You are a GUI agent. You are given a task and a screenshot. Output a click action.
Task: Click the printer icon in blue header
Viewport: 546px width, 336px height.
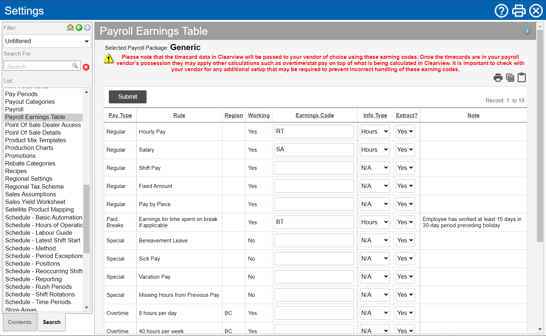[x=519, y=11]
